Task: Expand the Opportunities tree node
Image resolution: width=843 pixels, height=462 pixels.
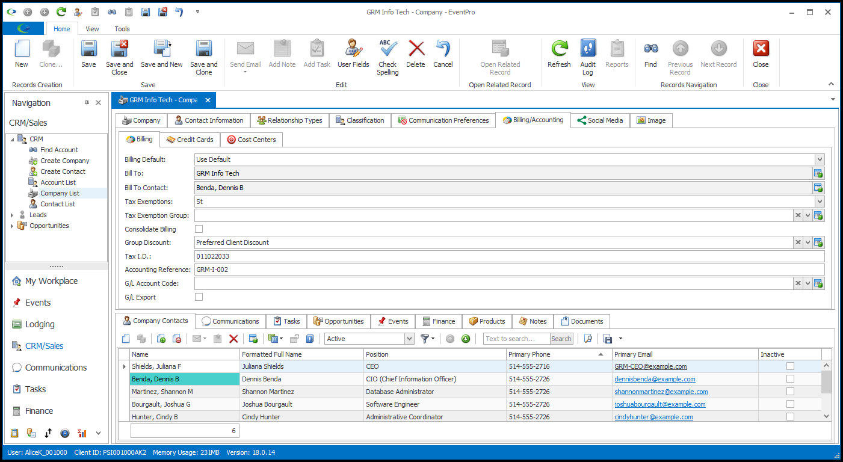Action: pos(12,226)
